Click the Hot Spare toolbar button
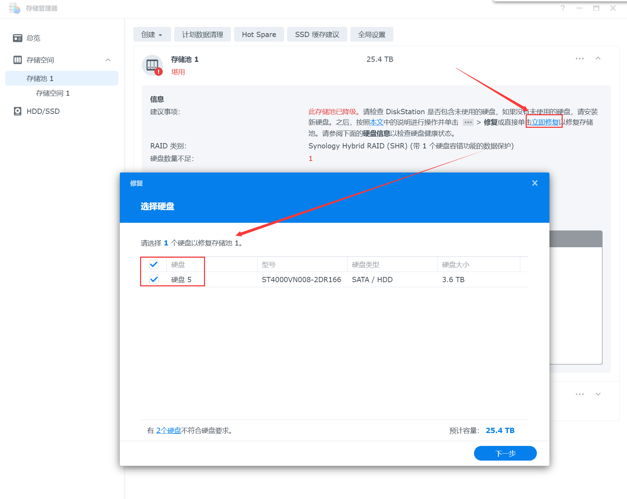 (x=259, y=35)
